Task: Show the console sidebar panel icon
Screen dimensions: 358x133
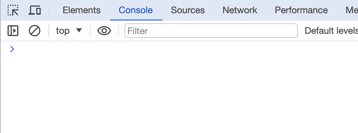Action: tap(13, 31)
